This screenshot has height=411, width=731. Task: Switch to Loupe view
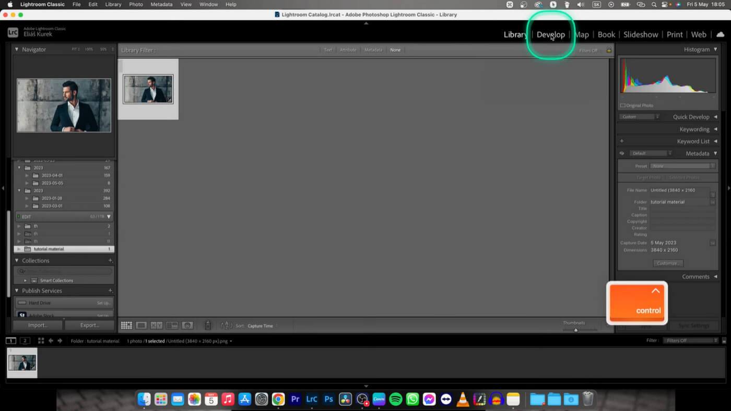141,325
